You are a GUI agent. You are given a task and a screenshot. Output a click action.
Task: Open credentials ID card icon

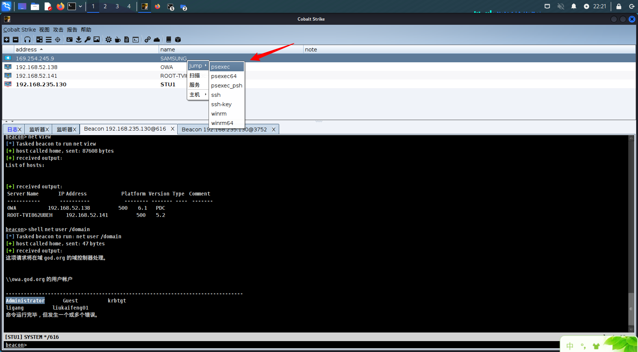[x=70, y=39]
